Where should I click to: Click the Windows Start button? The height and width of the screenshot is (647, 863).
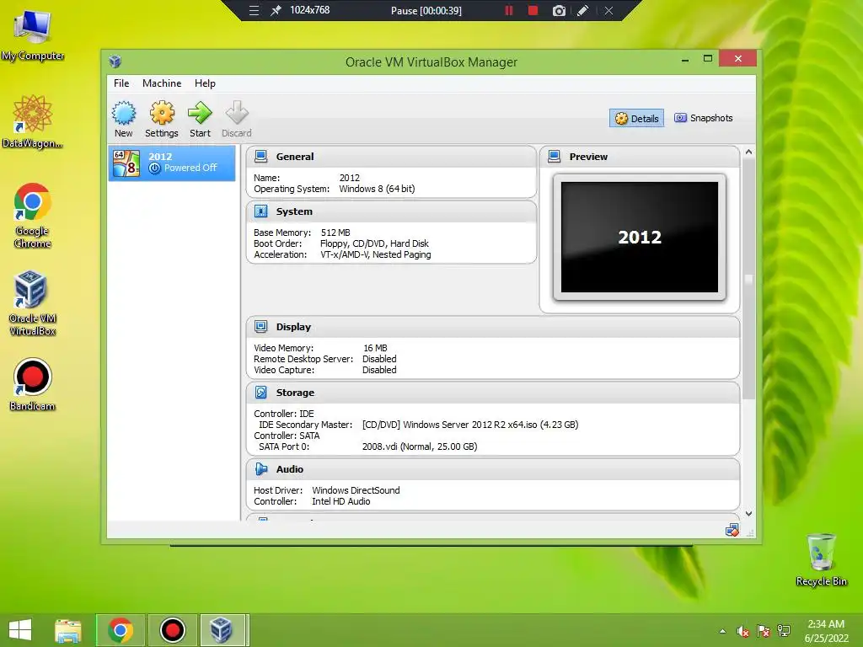coord(20,630)
